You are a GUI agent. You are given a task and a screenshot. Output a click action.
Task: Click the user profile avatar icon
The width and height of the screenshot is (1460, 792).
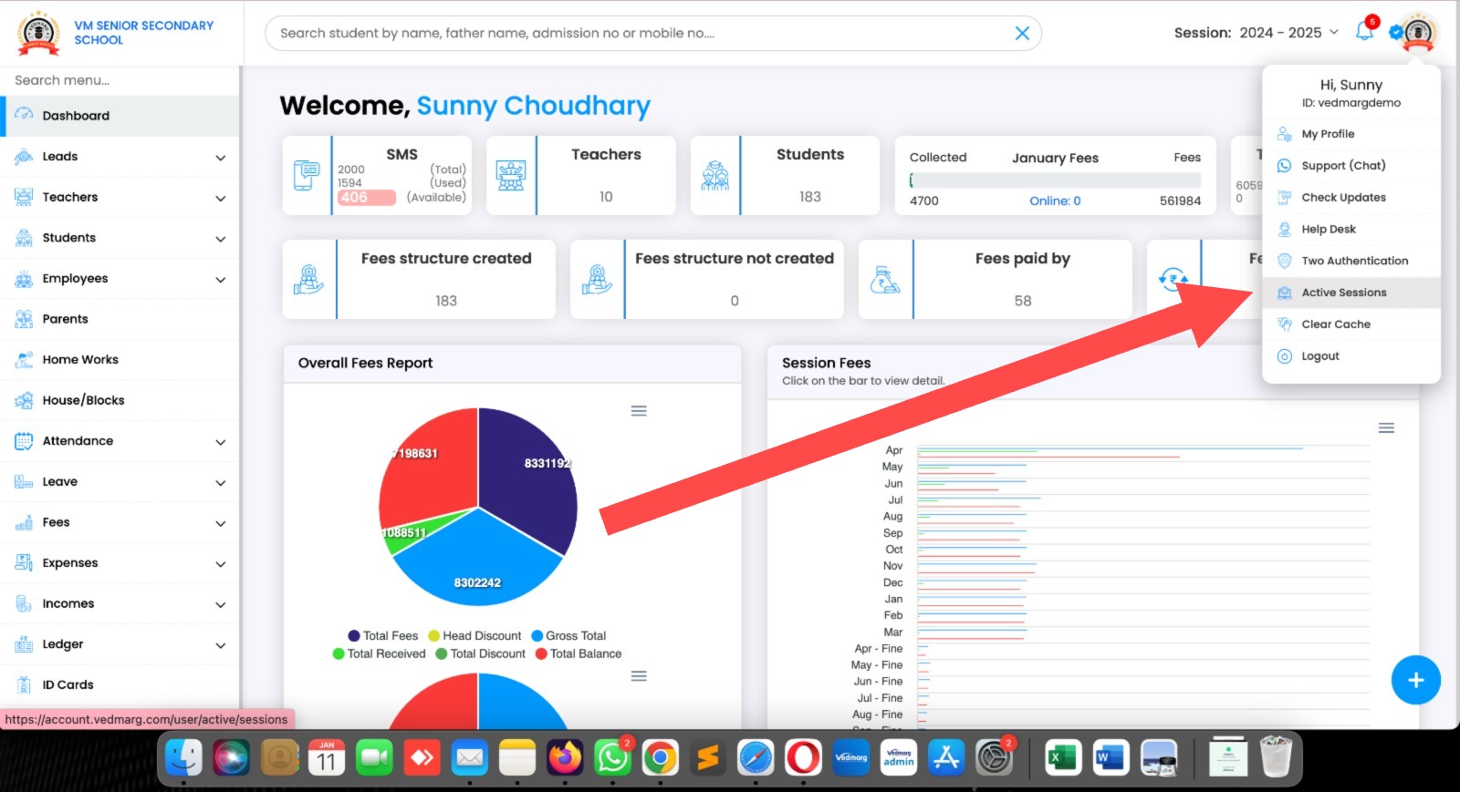pyautogui.click(x=1417, y=33)
